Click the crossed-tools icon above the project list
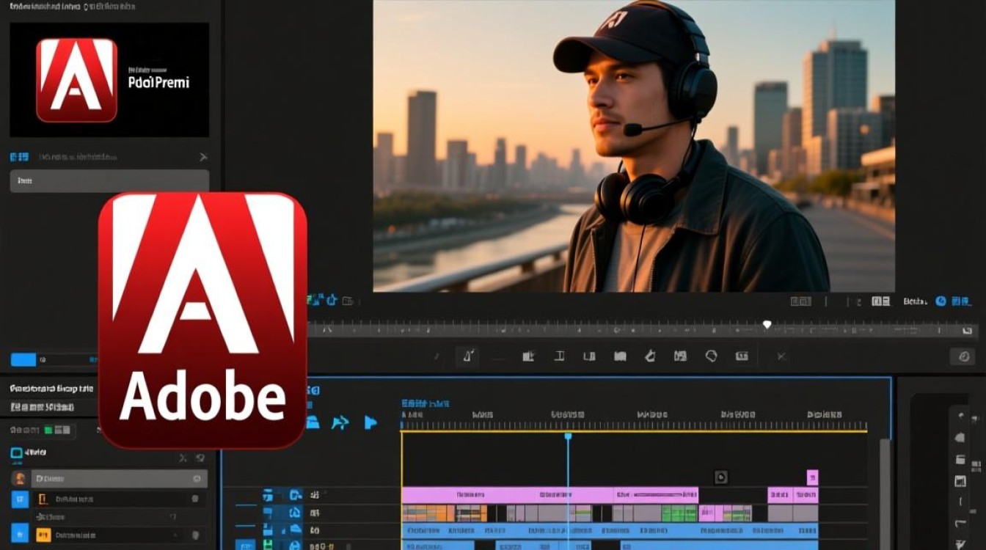The width and height of the screenshot is (986, 550). [x=183, y=458]
